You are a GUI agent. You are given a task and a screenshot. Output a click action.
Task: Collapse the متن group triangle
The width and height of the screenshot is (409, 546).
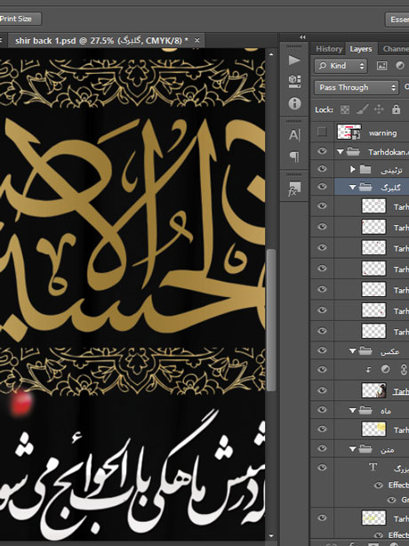353,449
